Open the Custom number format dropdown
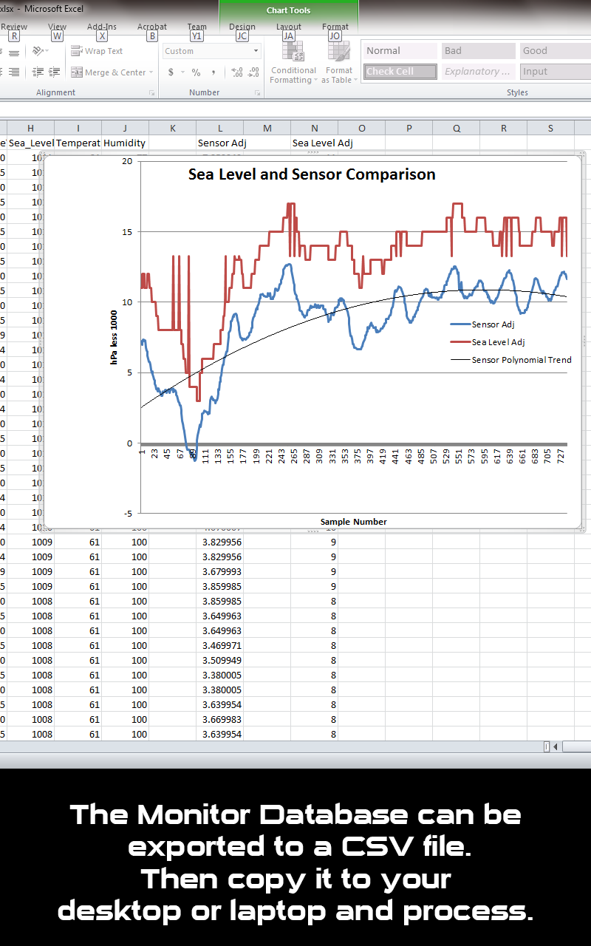This screenshot has width=591, height=946. pos(256,51)
